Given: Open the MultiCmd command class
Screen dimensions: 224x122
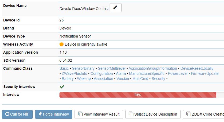Looking at the screenshot, I should pos(140,79).
